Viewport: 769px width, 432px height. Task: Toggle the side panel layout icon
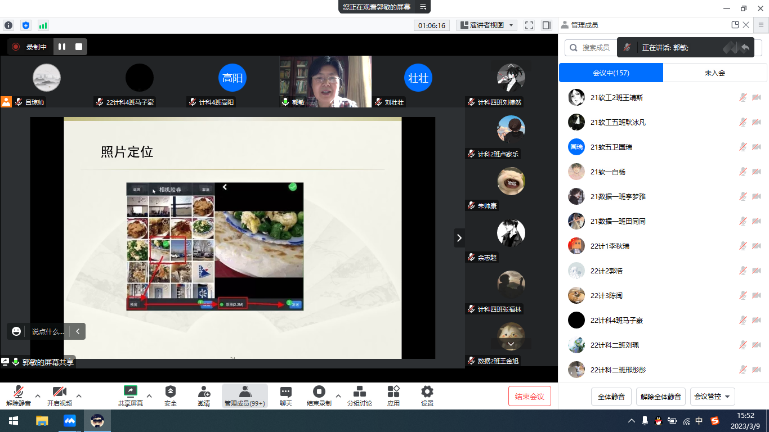pos(546,25)
